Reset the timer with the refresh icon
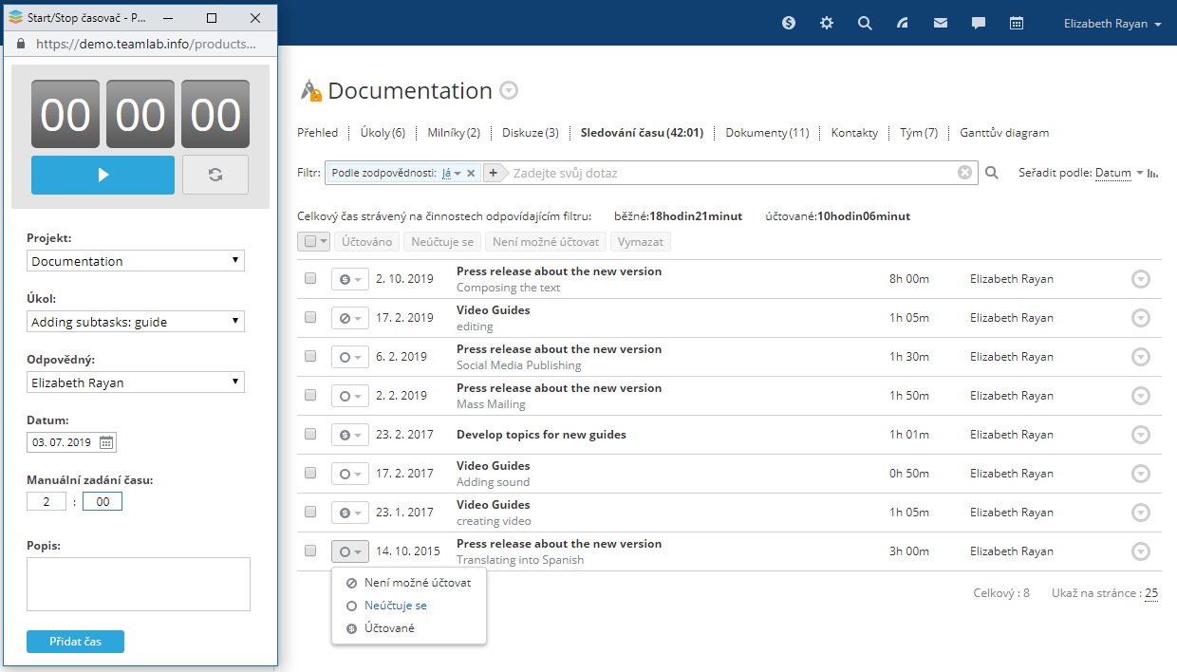 click(x=215, y=175)
